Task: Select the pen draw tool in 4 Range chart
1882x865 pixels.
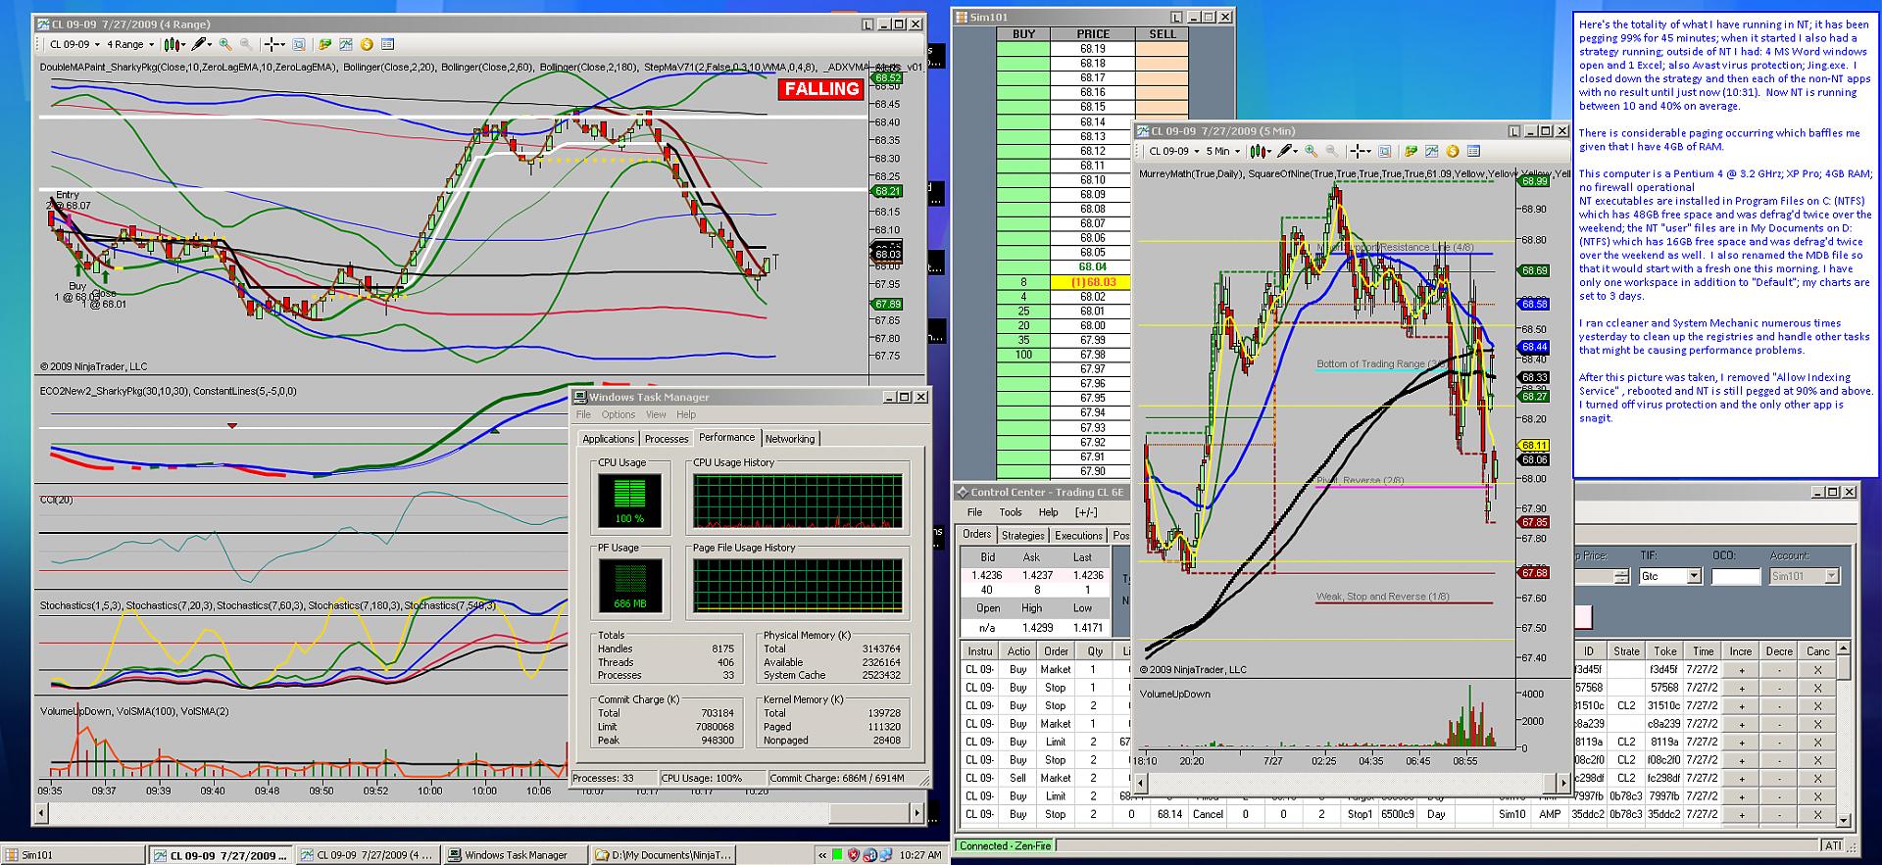Action: click(x=202, y=44)
